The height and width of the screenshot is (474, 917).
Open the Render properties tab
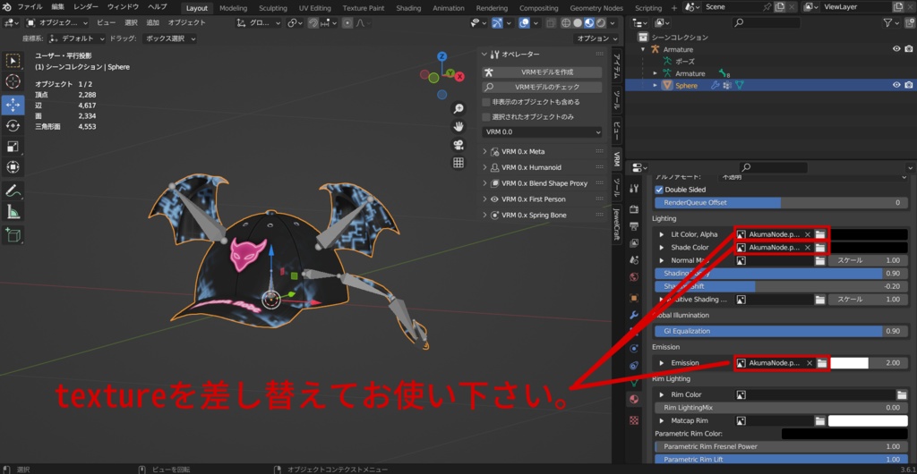point(634,209)
